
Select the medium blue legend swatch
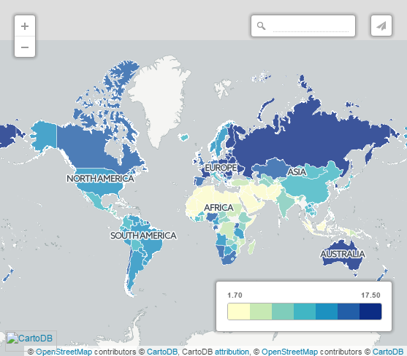(327, 311)
